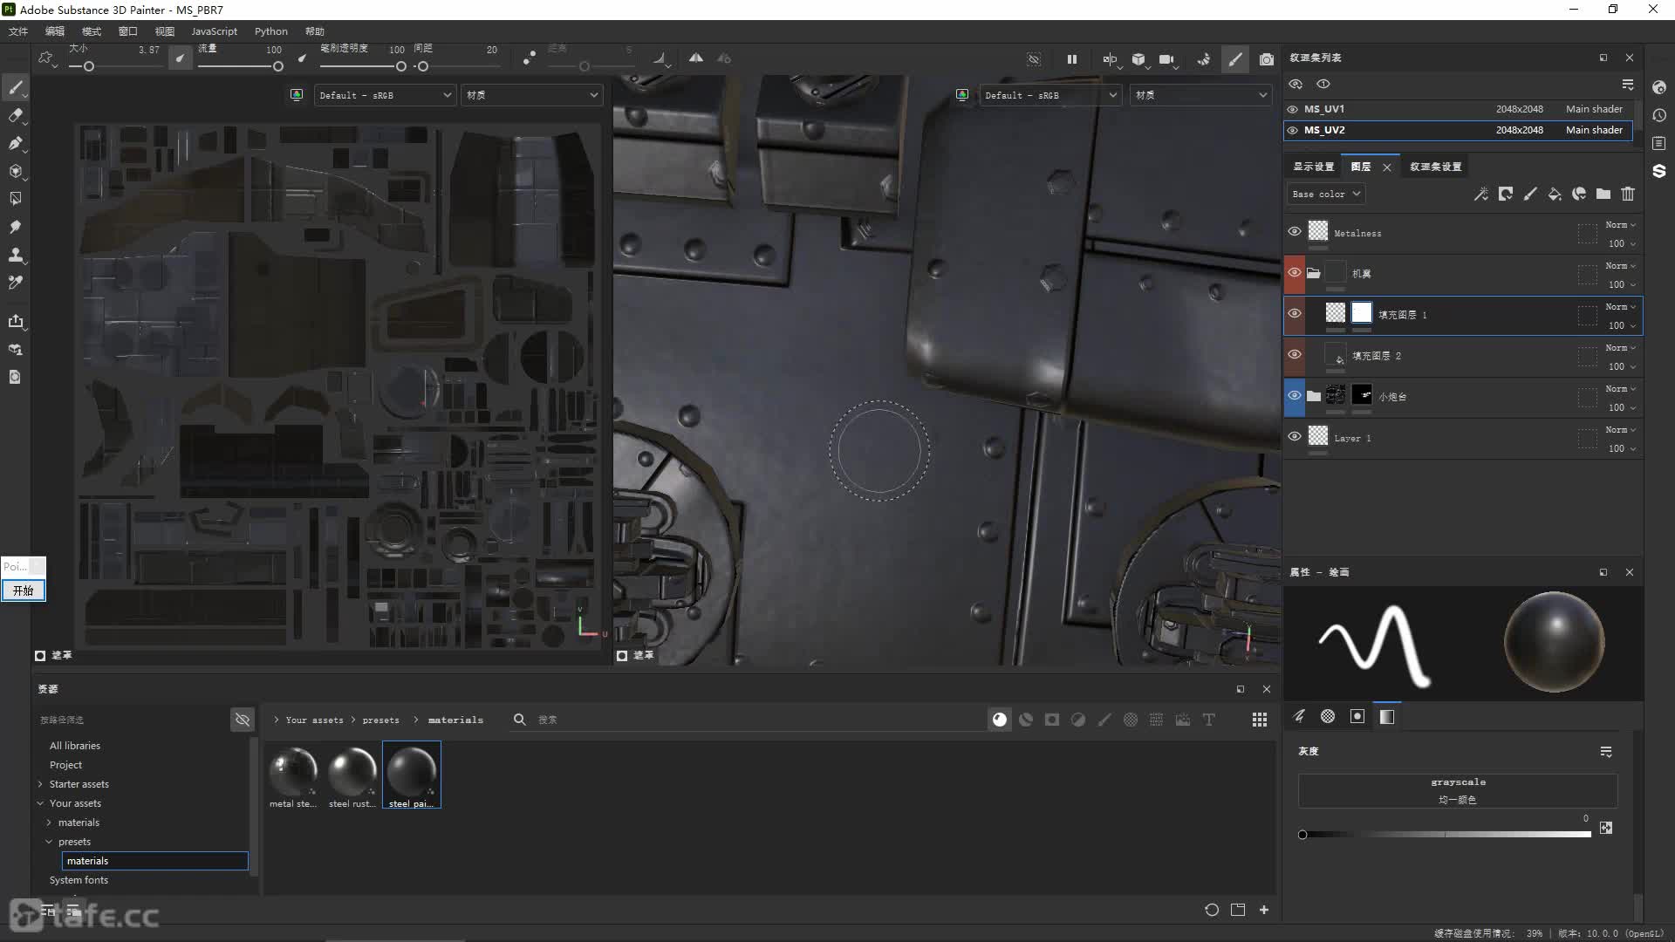Open 'Your assets' in the assets breadcrumb
This screenshot has width=1675, height=942.
(x=315, y=720)
